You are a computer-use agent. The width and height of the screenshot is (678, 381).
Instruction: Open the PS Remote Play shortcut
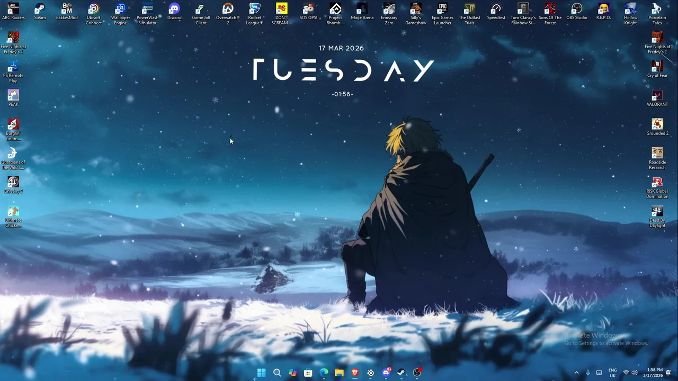coord(13,72)
